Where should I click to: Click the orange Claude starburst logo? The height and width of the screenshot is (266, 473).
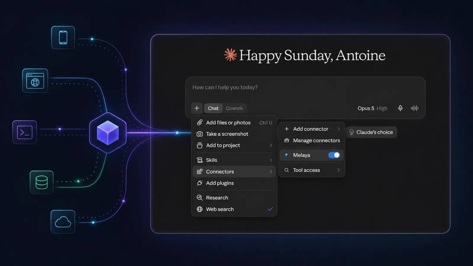[230, 55]
